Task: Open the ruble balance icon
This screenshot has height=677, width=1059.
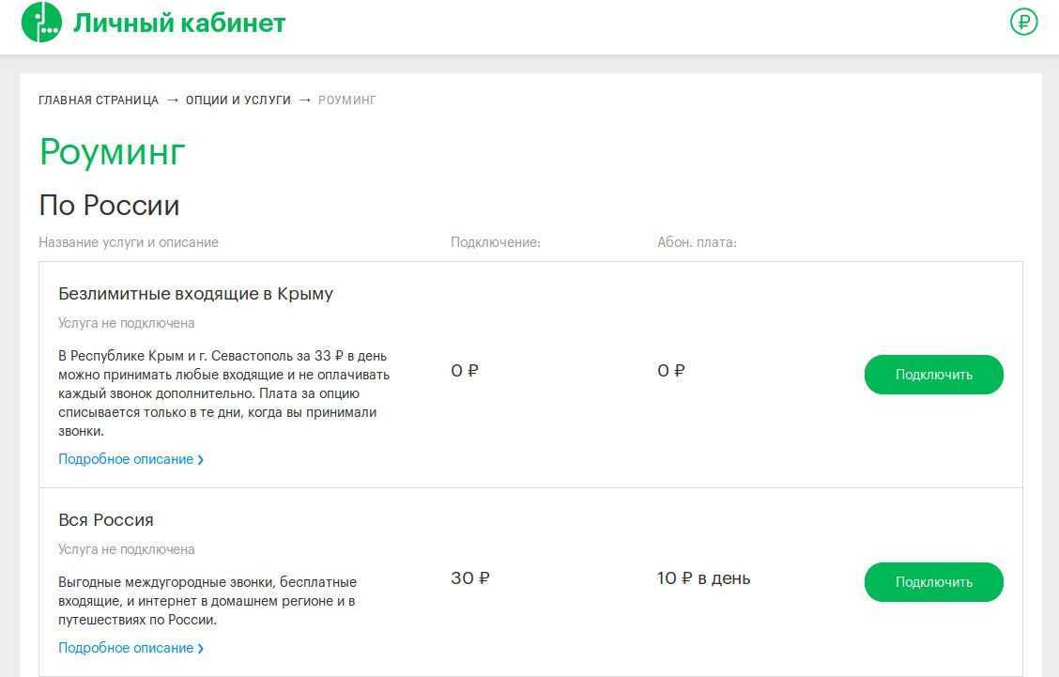Action: [x=1023, y=22]
